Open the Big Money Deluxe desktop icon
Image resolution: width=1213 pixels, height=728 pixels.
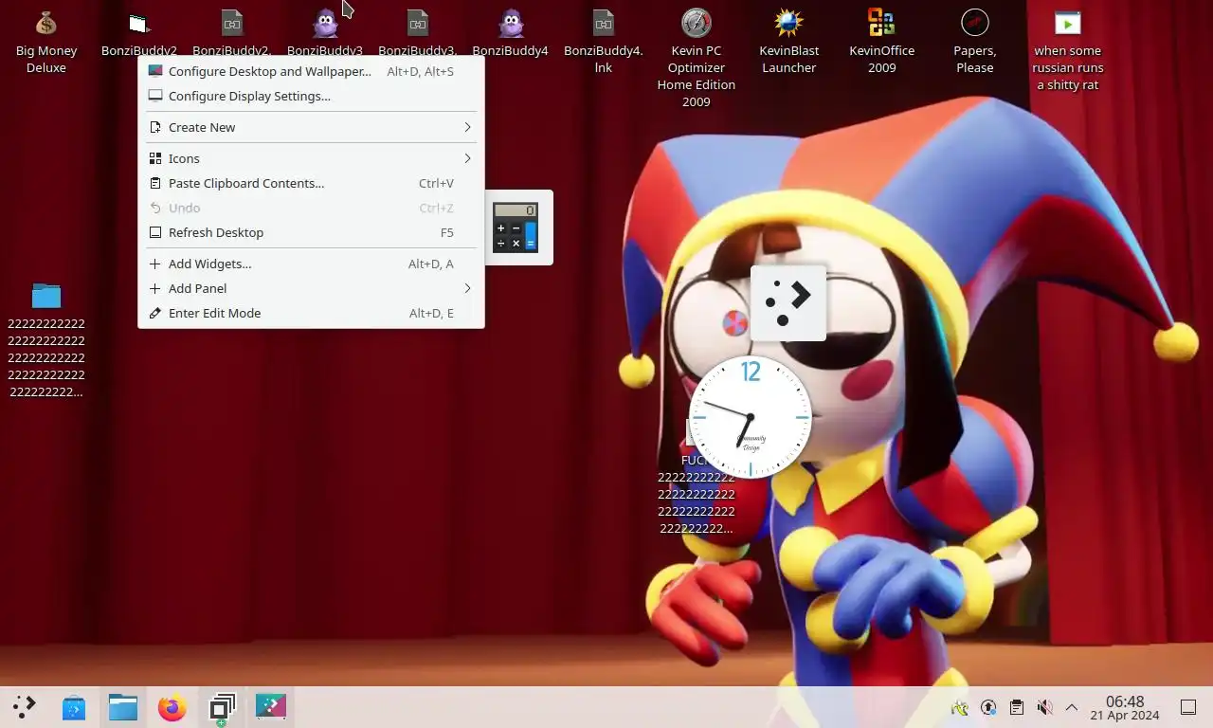pos(45,23)
